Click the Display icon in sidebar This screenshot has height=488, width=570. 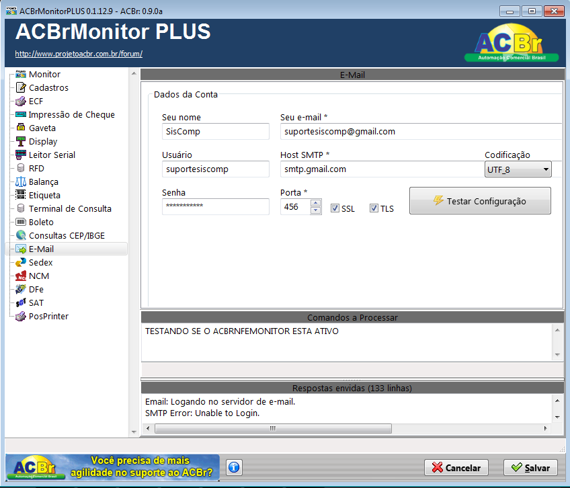[21, 141]
